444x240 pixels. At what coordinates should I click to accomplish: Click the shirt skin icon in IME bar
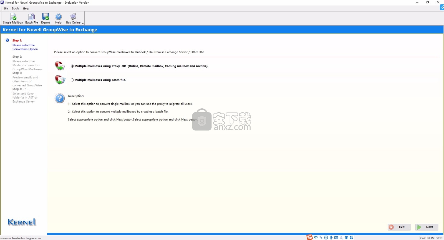click(x=346, y=238)
